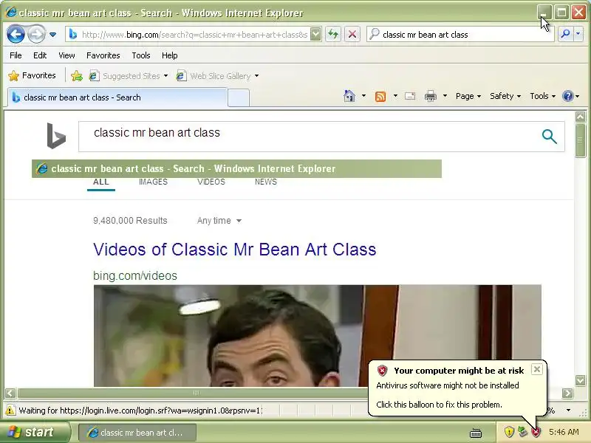Click the Forward navigation arrow button
Image resolution: width=591 pixels, height=443 pixels.
[x=36, y=35]
